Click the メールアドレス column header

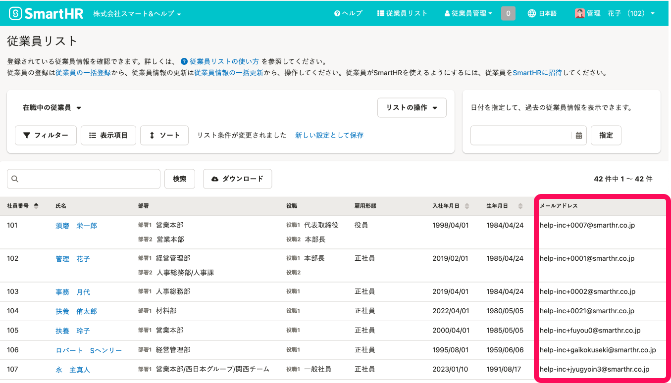(559, 206)
